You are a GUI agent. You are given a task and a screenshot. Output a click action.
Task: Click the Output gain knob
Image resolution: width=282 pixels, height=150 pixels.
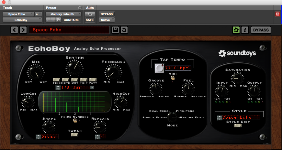coord(254,91)
